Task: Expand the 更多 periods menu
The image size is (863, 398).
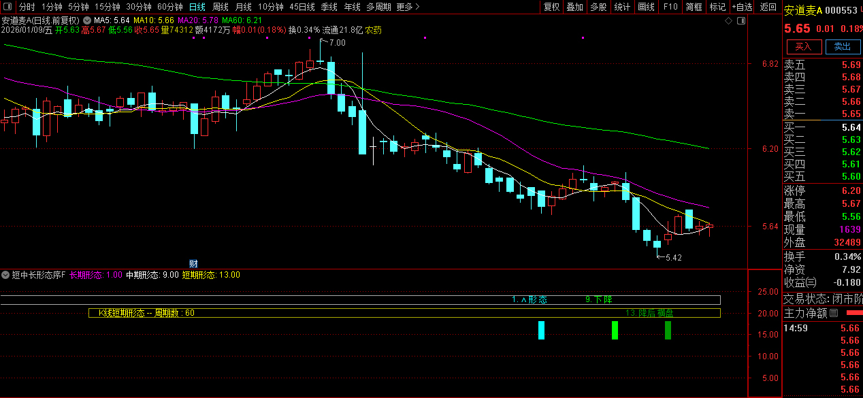Action: [x=408, y=7]
